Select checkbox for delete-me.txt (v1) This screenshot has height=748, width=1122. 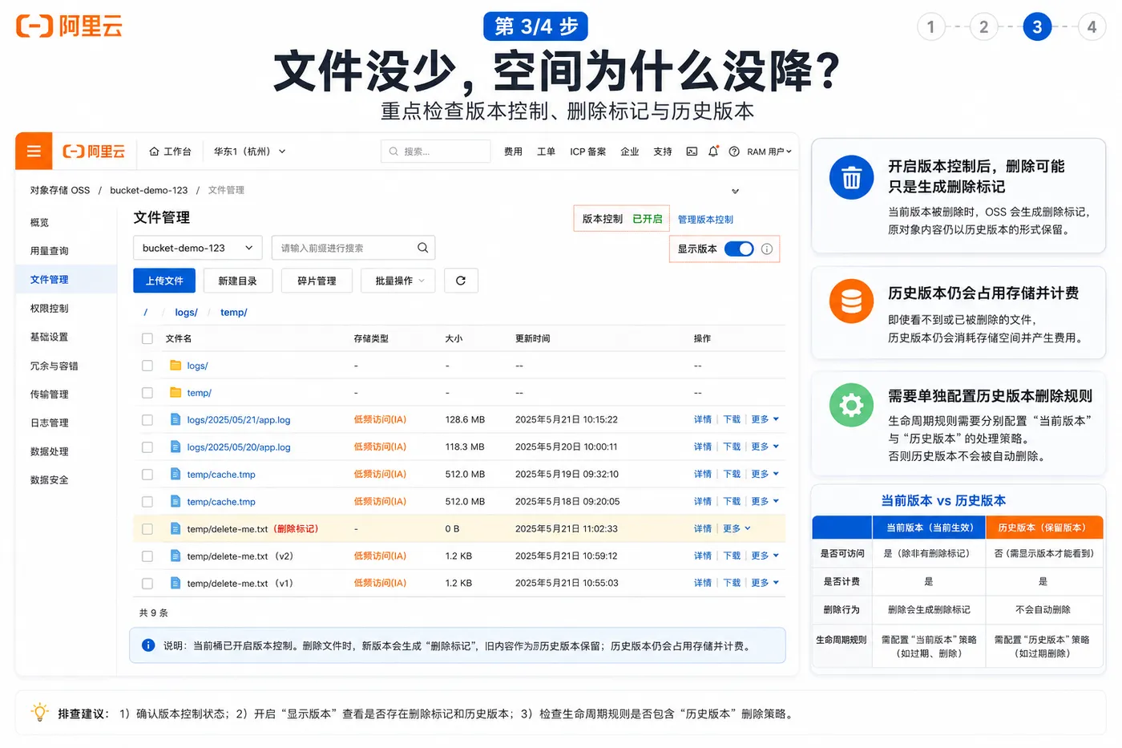point(147,583)
